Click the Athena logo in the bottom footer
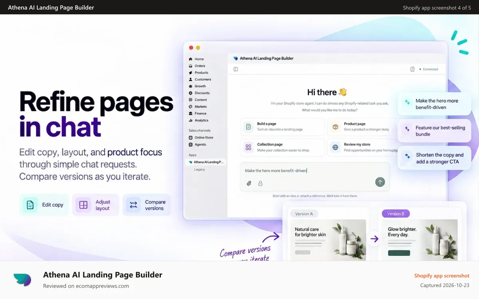Viewport: 479px width, 299px height. [x=22, y=279]
